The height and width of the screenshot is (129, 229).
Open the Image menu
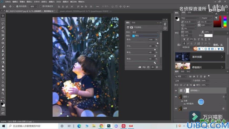click(22, 2)
